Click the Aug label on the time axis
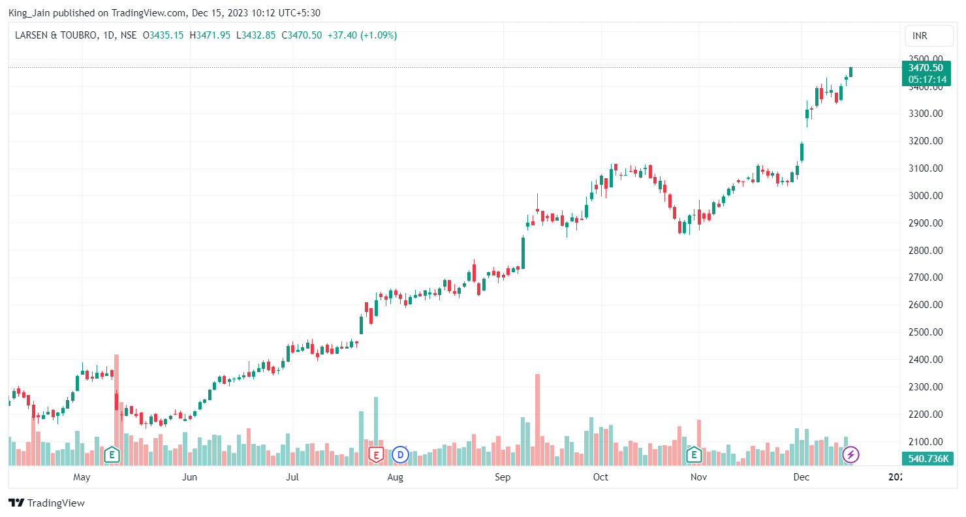 pos(396,477)
